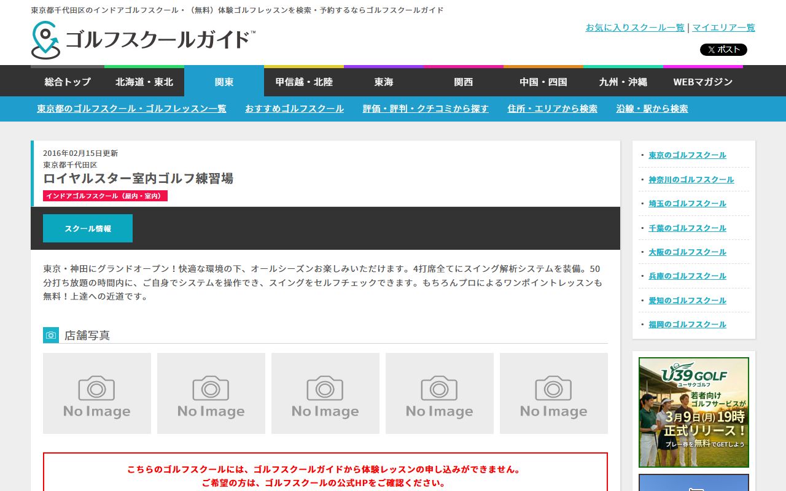Click the 店舗写真 section heading

(87, 336)
